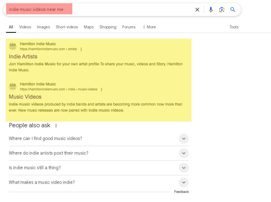This screenshot has width=271, height=202.
Task: Click the 'Indie music videos produced by' snippet
Action: [95, 107]
